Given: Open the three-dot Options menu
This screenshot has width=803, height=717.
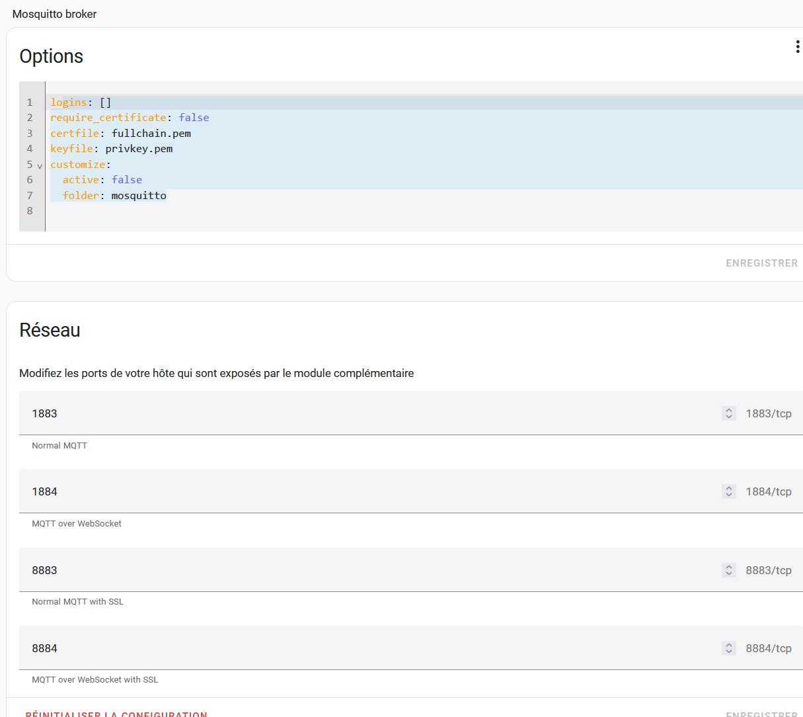Looking at the screenshot, I should click(x=797, y=47).
